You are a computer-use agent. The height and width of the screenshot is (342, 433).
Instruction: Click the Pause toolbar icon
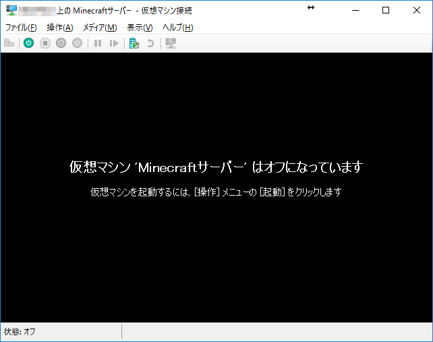click(x=98, y=43)
